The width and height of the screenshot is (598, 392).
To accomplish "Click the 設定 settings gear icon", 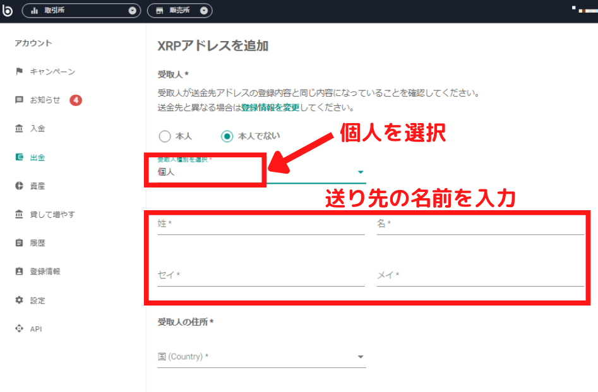I will (19, 300).
